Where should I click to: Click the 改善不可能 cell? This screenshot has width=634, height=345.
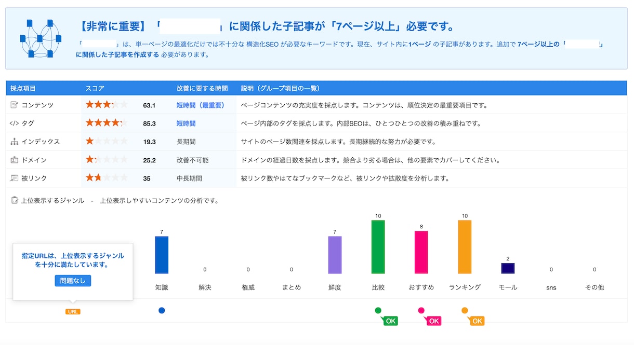point(192,160)
